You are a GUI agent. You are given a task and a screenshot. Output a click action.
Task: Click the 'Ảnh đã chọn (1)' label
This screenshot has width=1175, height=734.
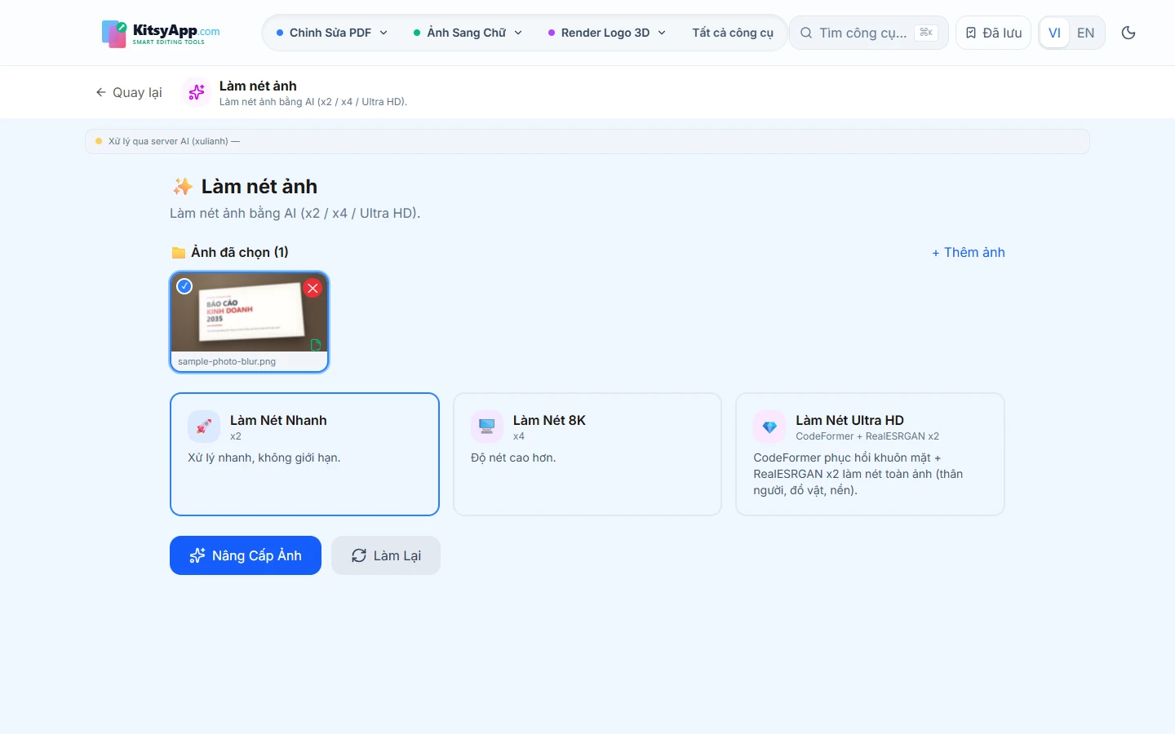point(240,253)
